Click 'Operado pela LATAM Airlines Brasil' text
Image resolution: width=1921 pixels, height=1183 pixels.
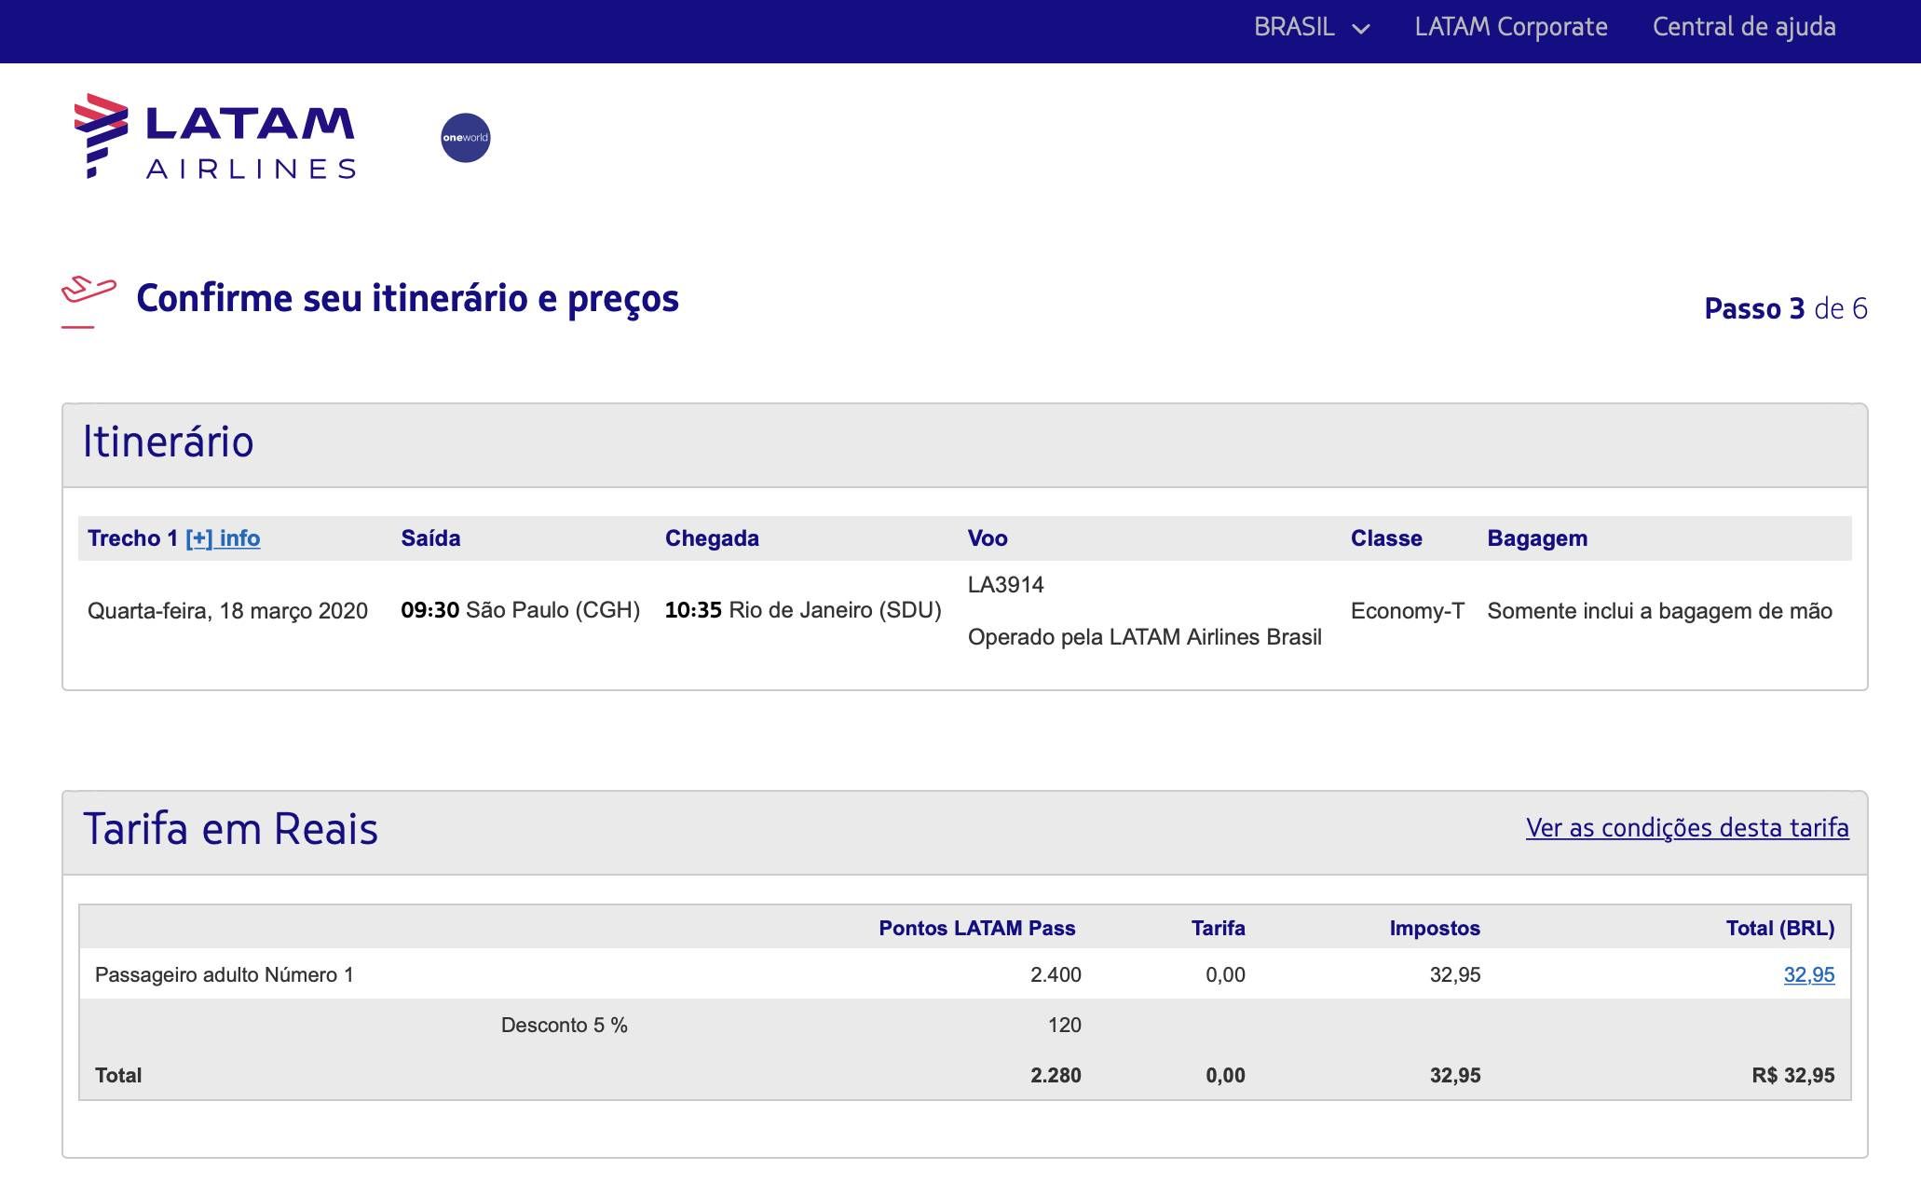point(1145,637)
